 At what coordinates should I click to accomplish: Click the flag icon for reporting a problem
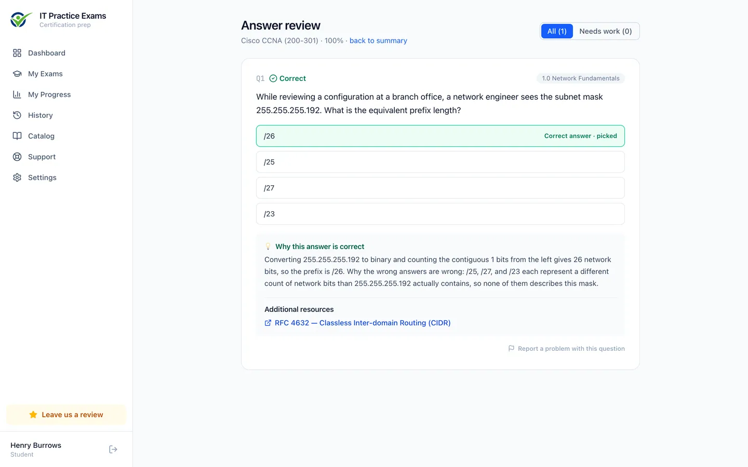[x=511, y=349]
